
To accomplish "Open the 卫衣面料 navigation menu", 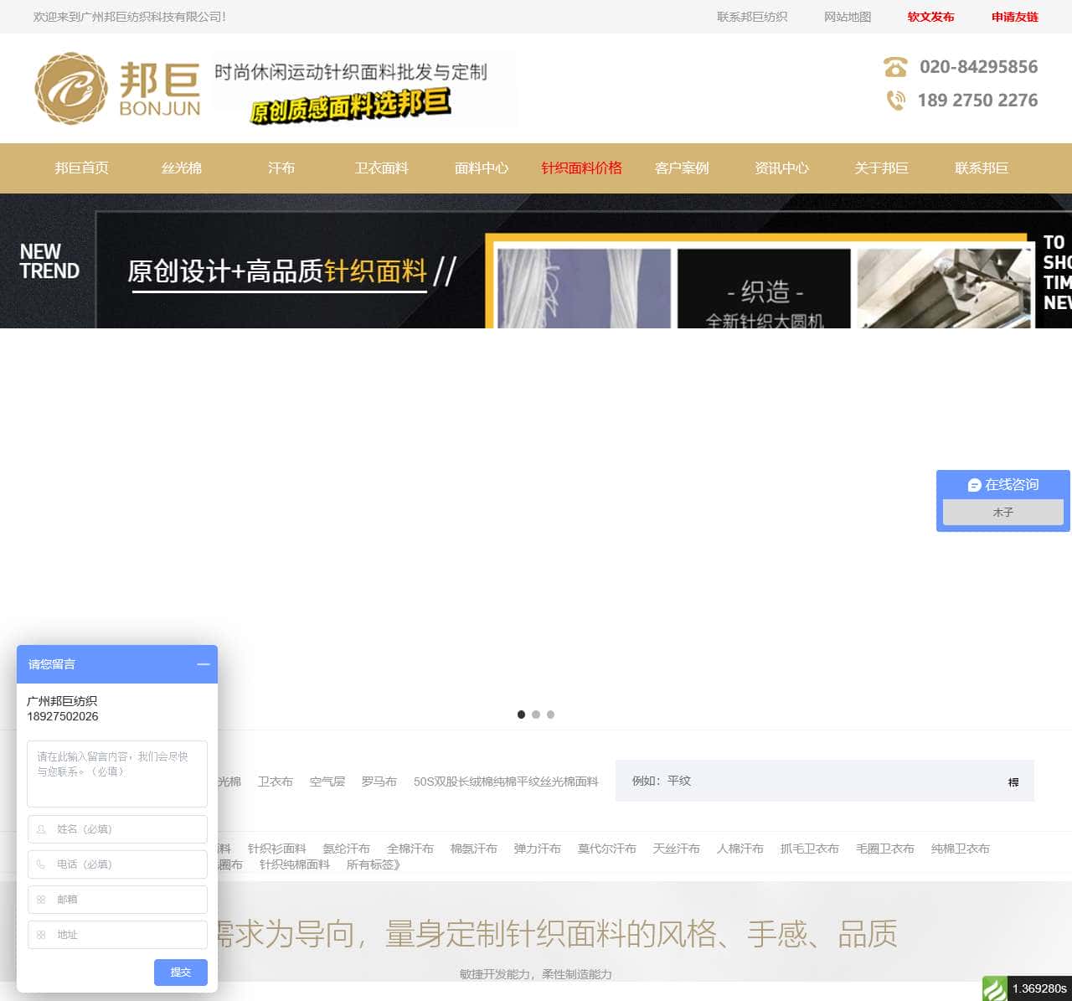I will coord(381,168).
